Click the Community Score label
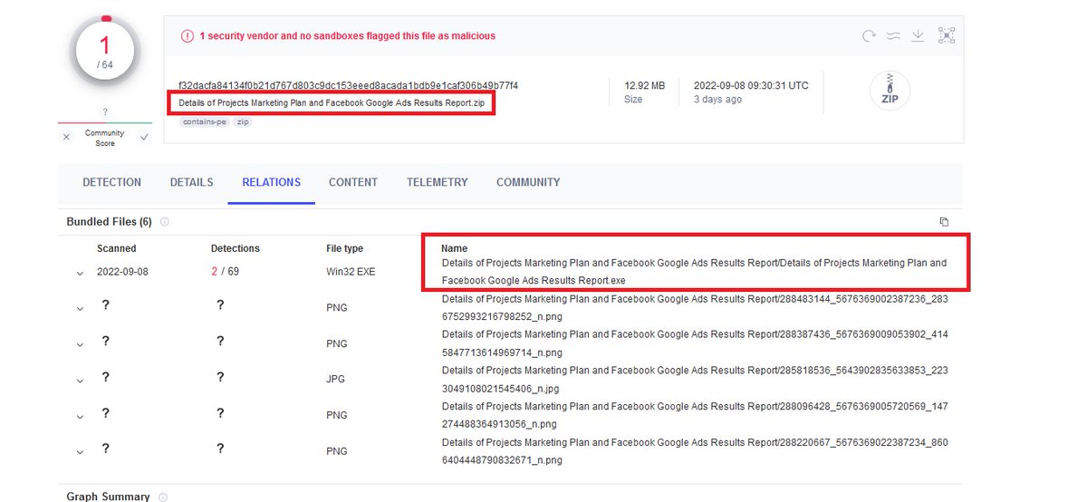This screenshot has height=502, width=1087. click(x=105, y=138)
